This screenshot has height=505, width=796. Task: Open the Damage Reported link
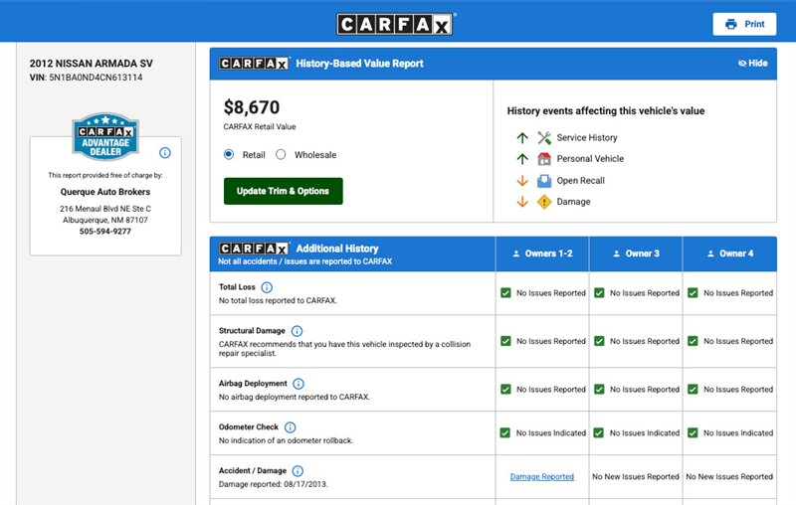[542, 476]
